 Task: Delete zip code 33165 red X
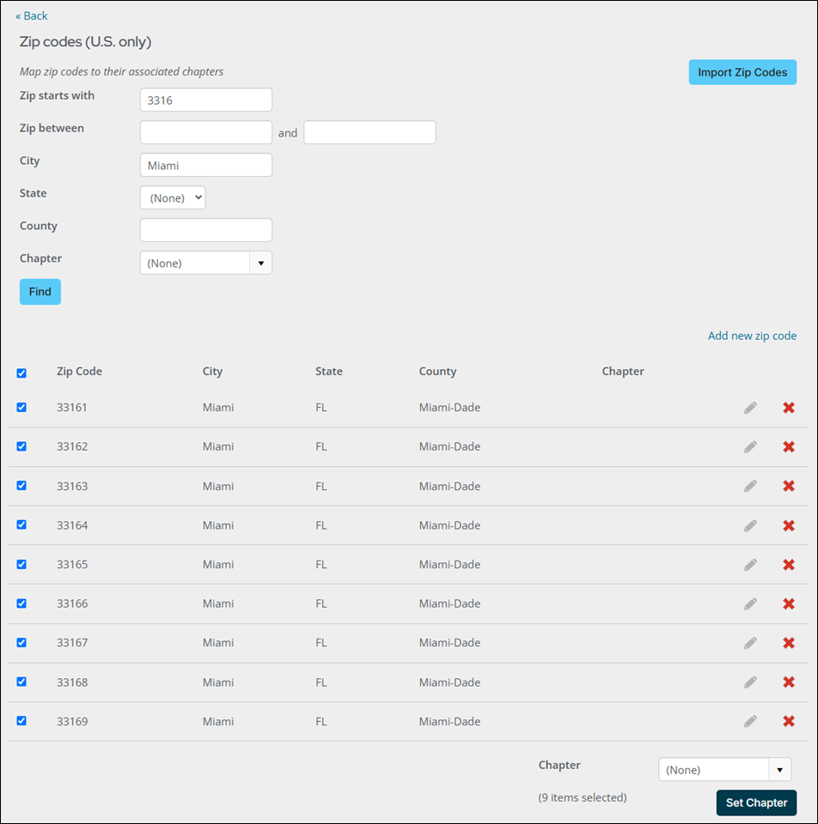789,565
